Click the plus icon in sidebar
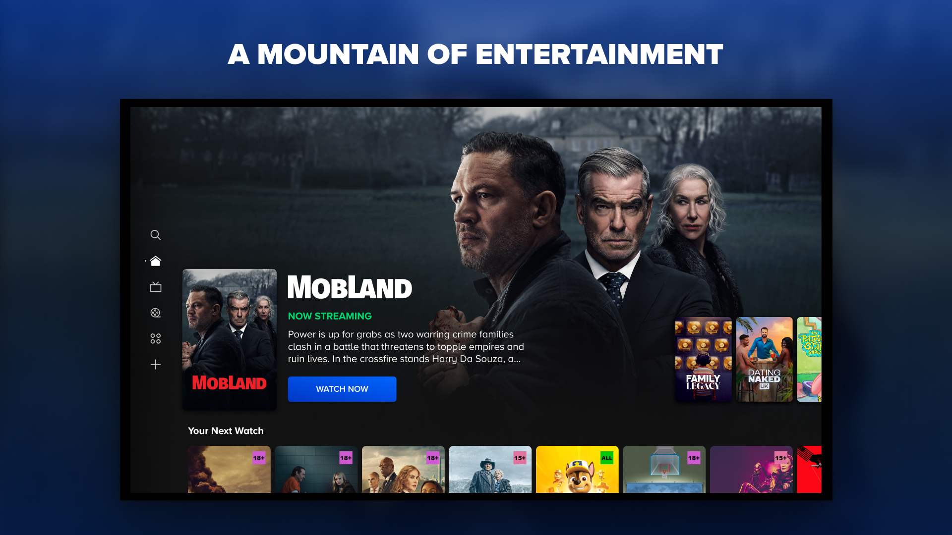 coord(155,365)
